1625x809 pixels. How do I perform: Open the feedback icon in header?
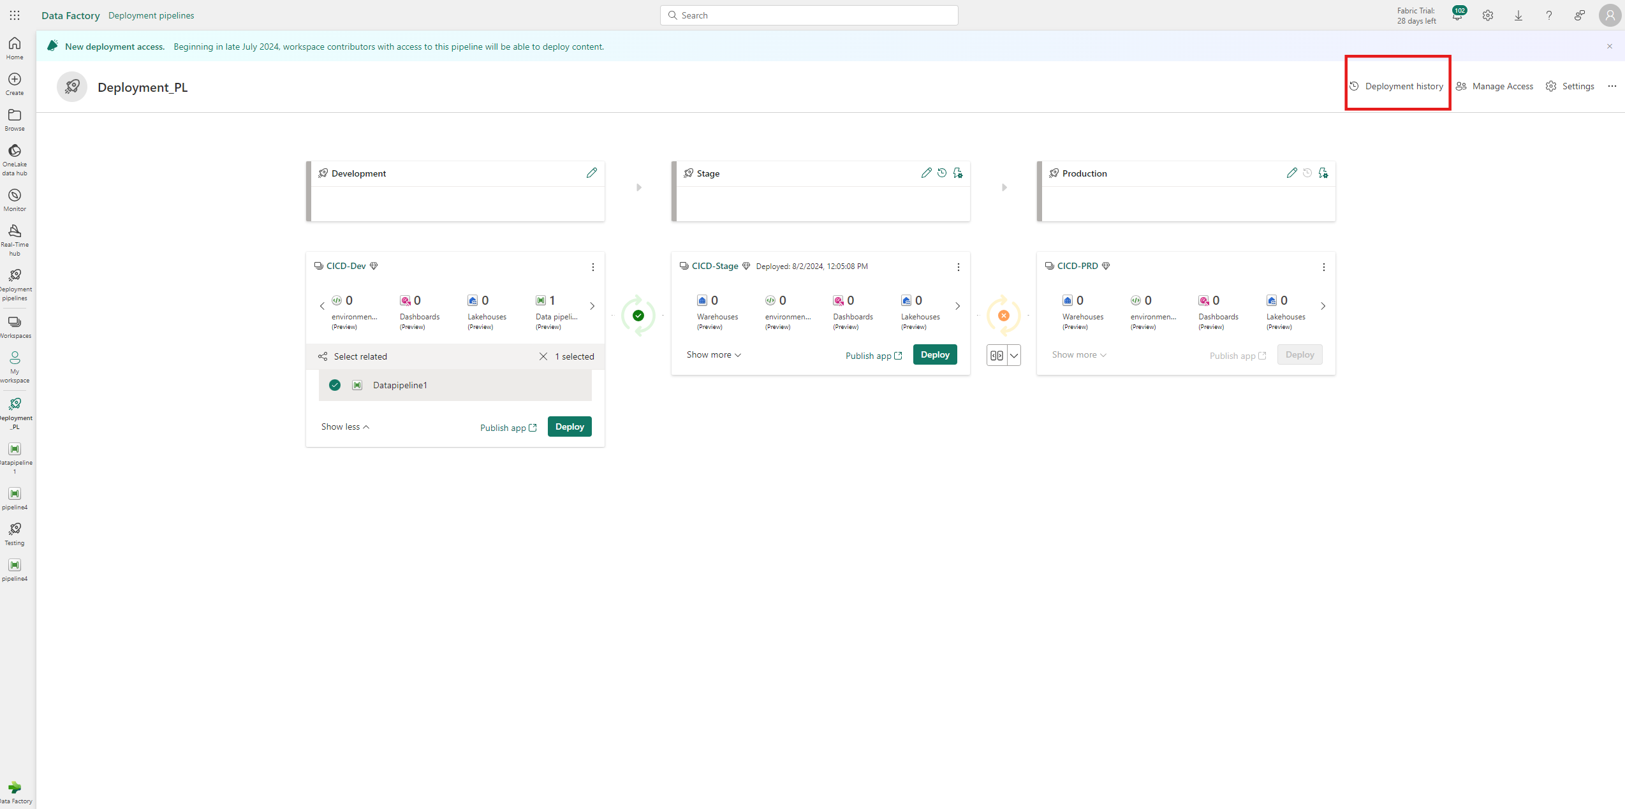1580,15
